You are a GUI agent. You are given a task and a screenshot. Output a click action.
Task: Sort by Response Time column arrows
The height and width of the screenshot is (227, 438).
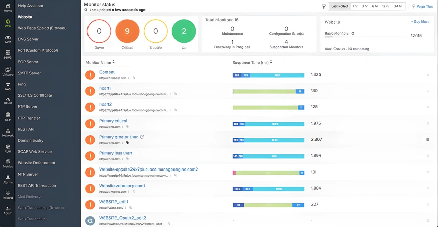point(271,62)
